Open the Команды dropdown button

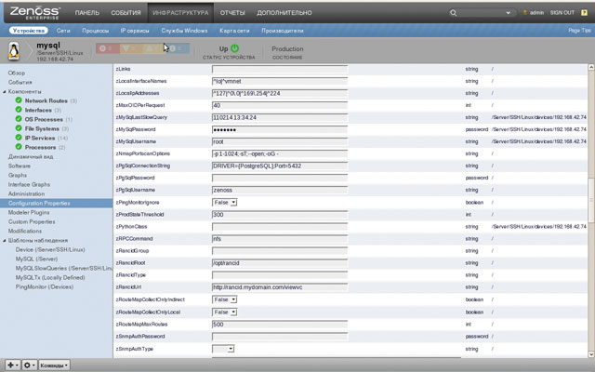coord(54,365)
